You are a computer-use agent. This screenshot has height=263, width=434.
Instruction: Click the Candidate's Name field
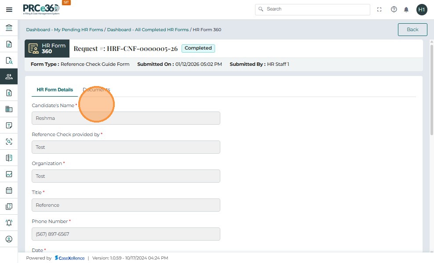coord(126,118)
